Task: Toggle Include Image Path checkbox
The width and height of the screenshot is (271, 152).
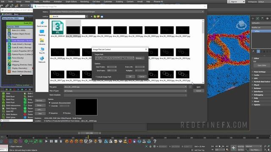Action: click(x=96, y=77)
